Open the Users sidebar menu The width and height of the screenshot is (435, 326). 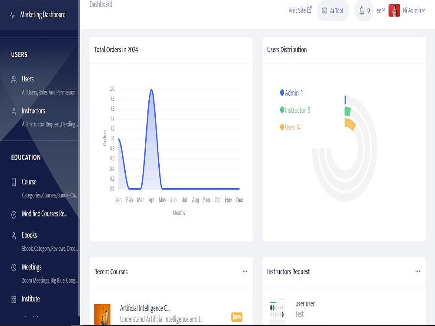[28, 79]
